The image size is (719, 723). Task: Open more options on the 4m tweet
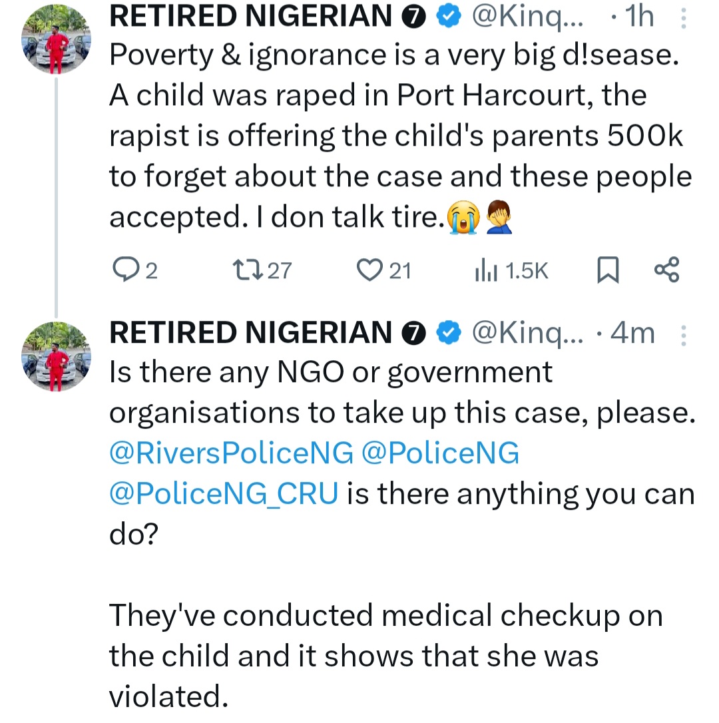coord(683,334)
